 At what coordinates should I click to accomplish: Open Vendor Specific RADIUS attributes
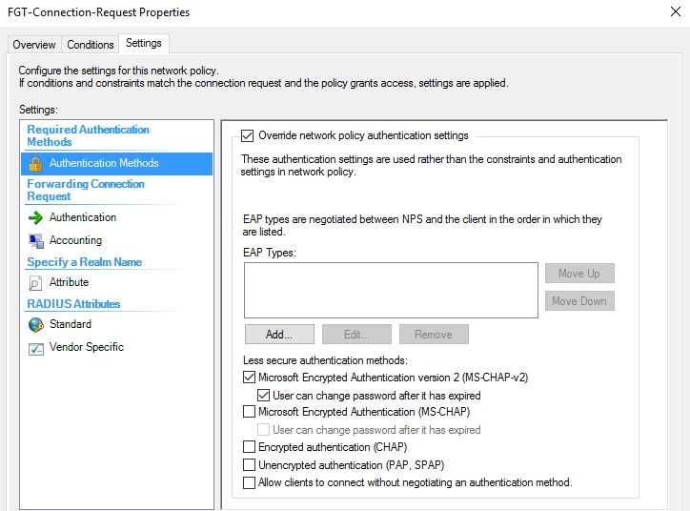(87, 347)
